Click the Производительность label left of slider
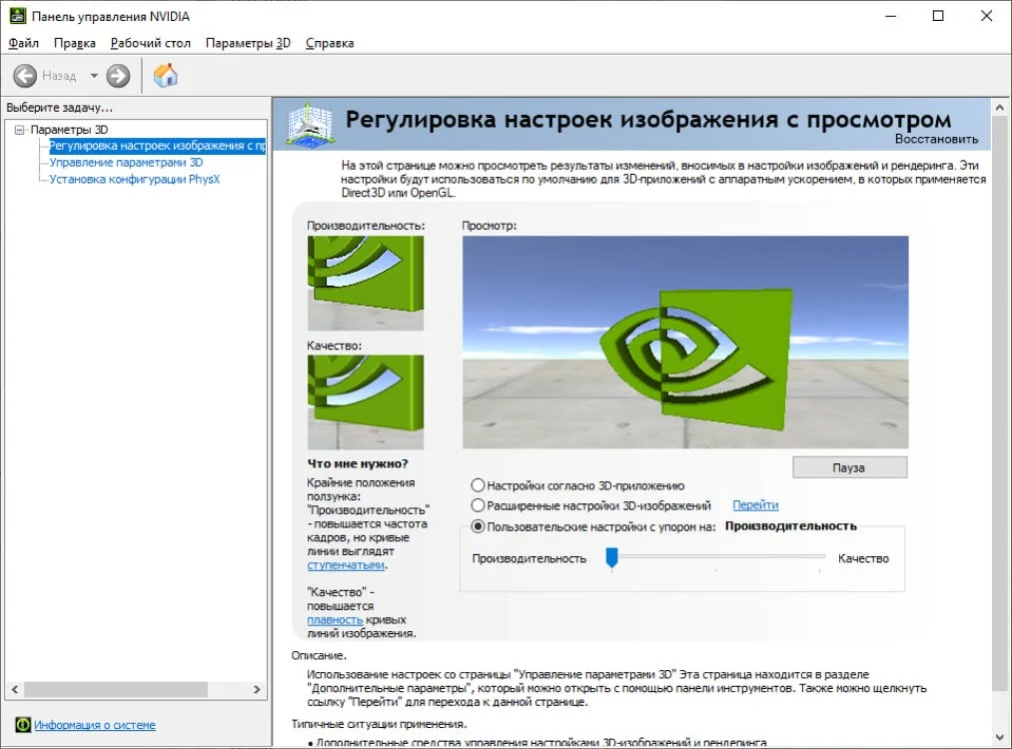Viewport: 1012px width, 749px height. (529, 558)
